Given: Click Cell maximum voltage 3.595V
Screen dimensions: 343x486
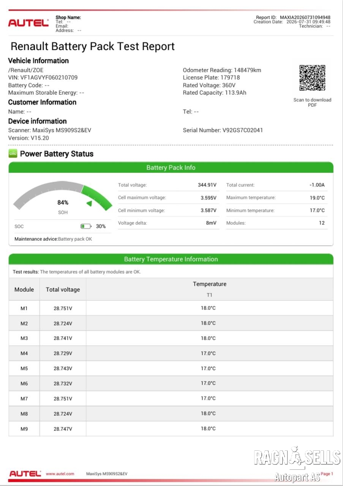Looking at the screenshot, I should [209, 198].
